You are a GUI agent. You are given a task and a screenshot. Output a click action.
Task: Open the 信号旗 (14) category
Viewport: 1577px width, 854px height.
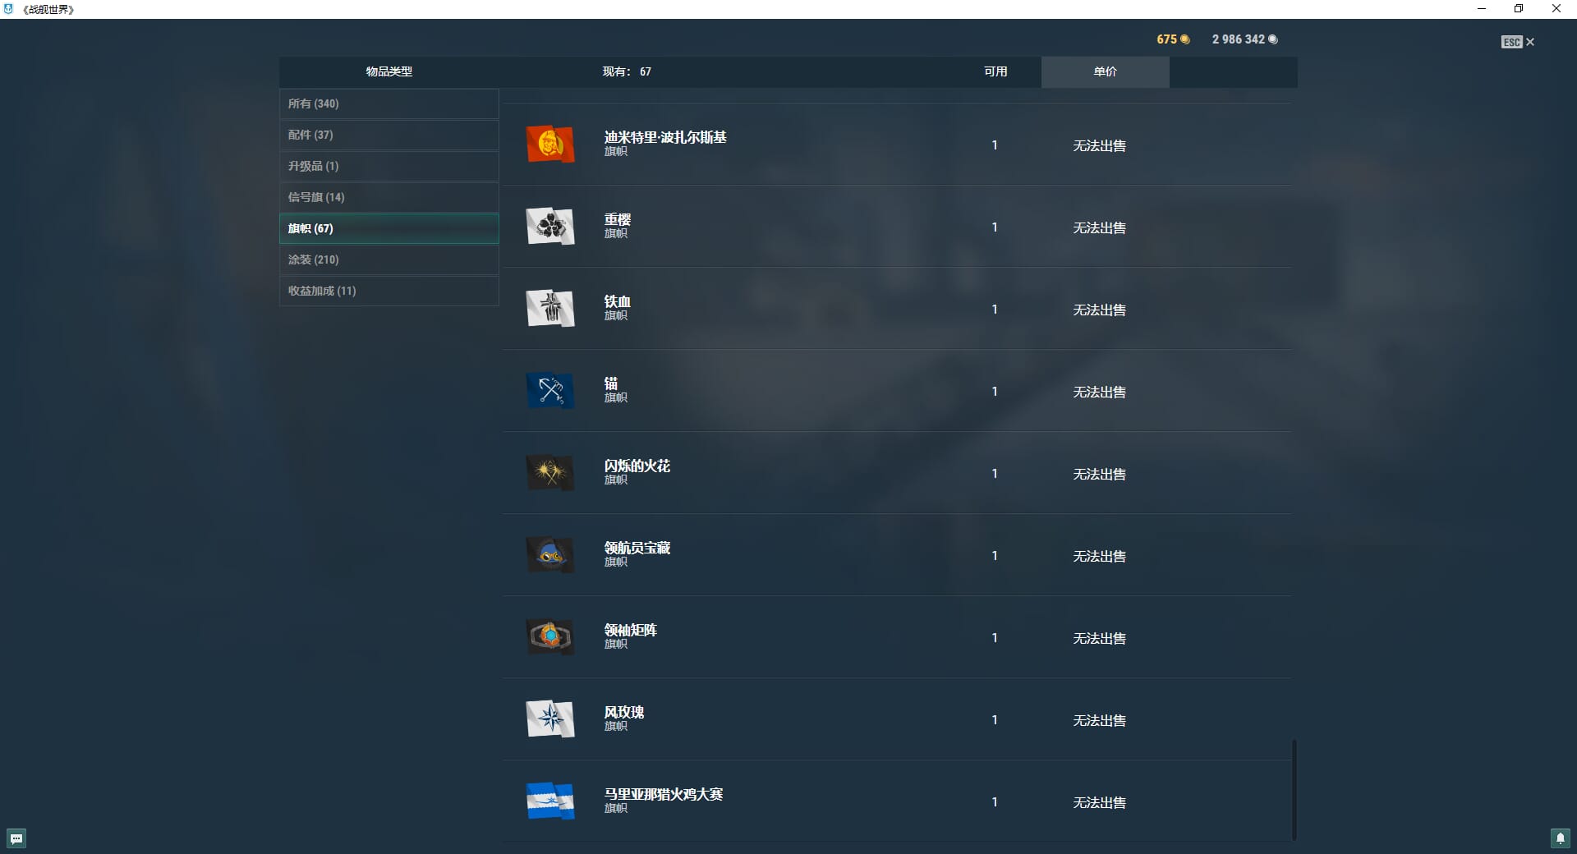[389, 197]
